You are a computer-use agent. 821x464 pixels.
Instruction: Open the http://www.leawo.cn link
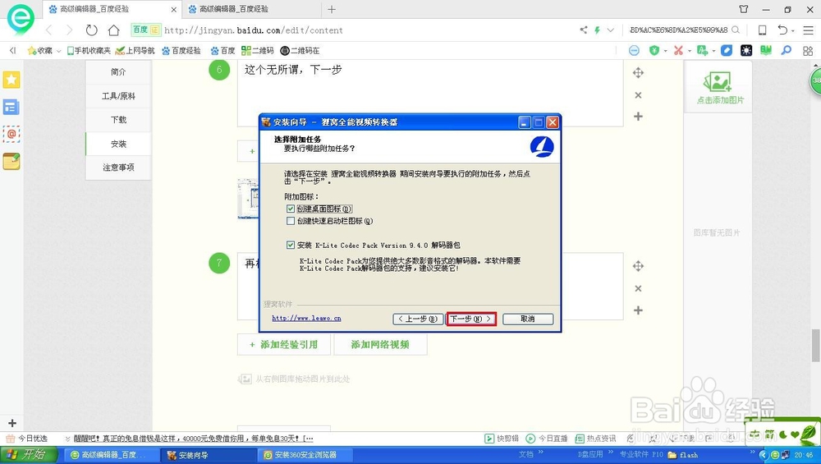coord(306,318)
